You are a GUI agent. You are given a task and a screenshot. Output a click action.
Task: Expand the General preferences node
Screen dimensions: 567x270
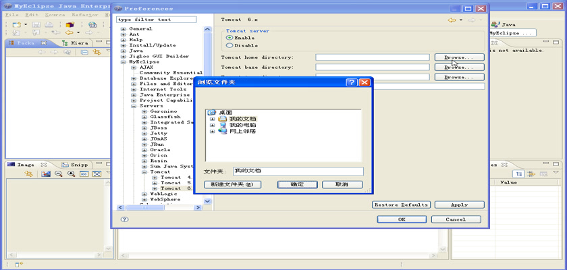click(x=124, y=28)
